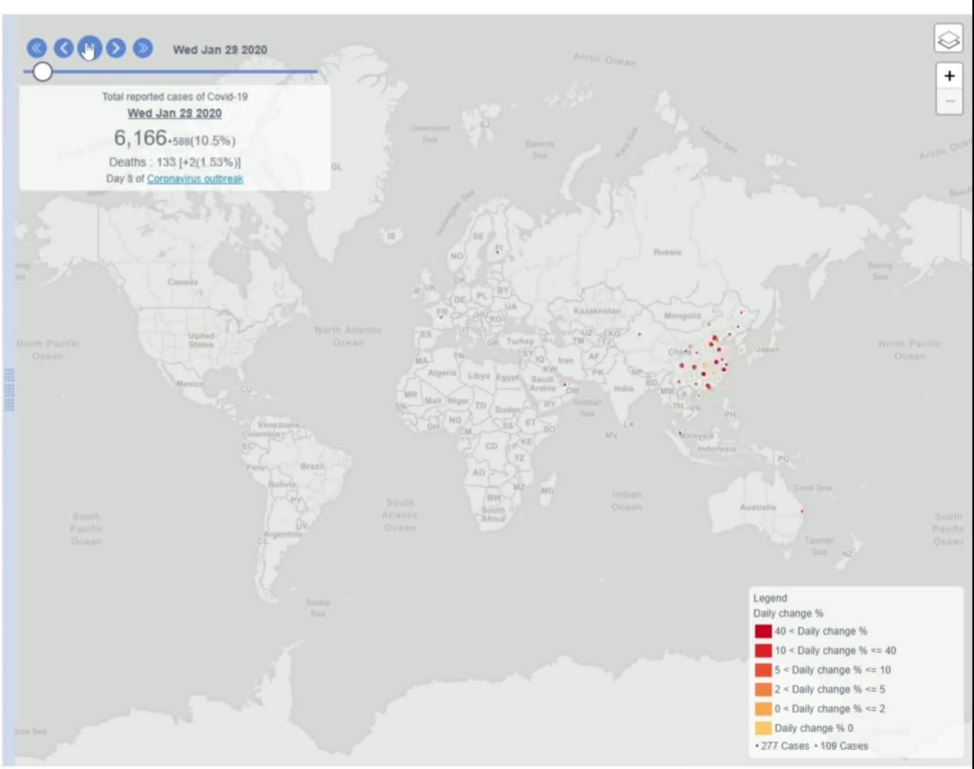Viewport: 974px width, 769px height.
Task: Click the Mongolia label on the map
Action: point(682,315)
